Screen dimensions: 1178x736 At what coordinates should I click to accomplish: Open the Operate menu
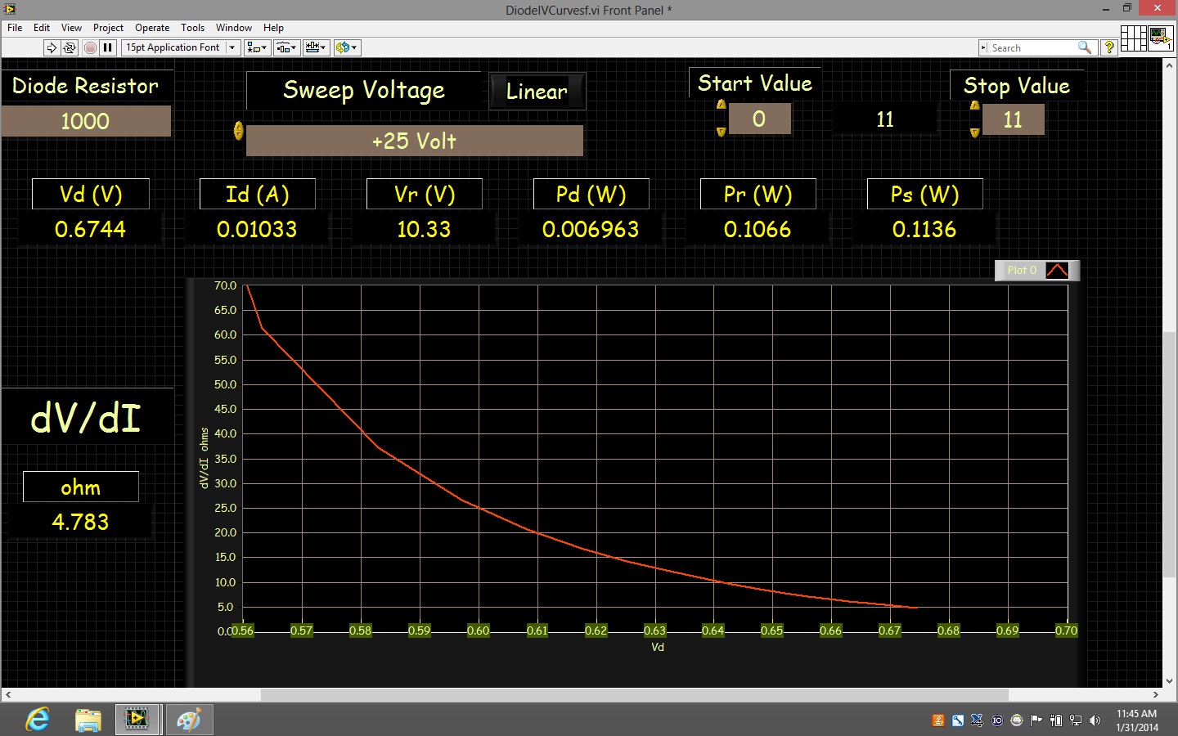click(x=152, y=28)
